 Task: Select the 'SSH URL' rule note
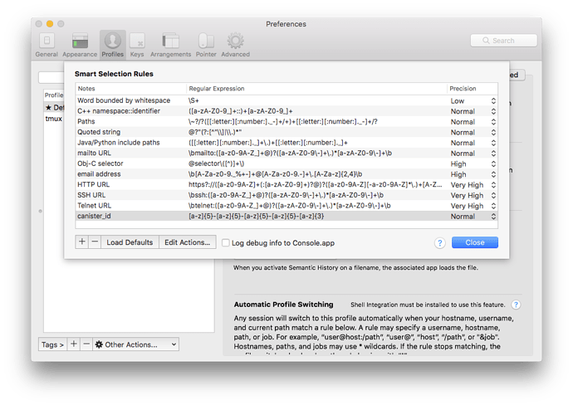pos(91,195)
